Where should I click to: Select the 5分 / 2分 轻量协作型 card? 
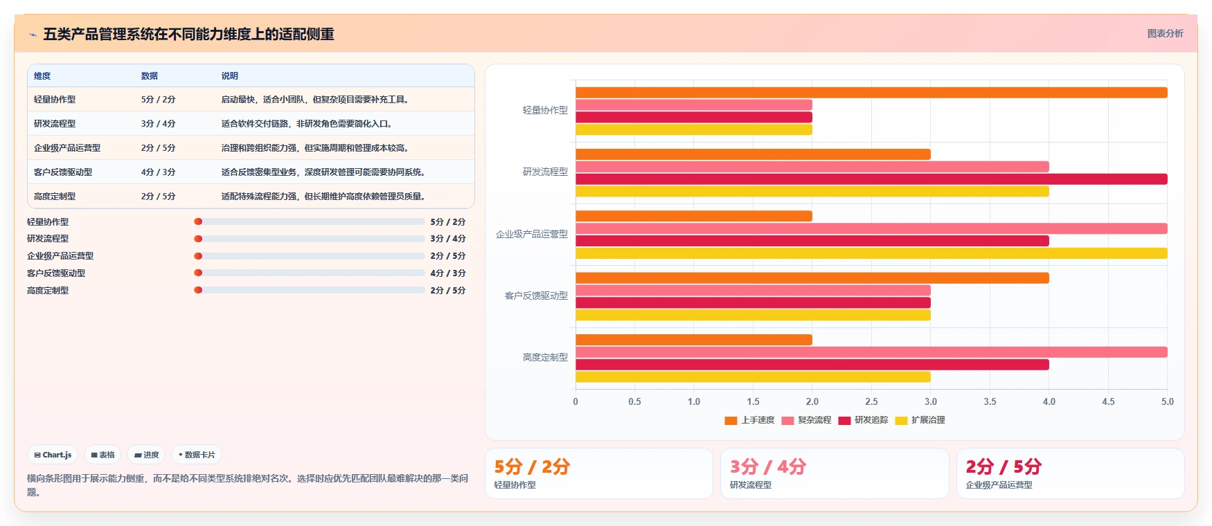[x=599, y=473]
